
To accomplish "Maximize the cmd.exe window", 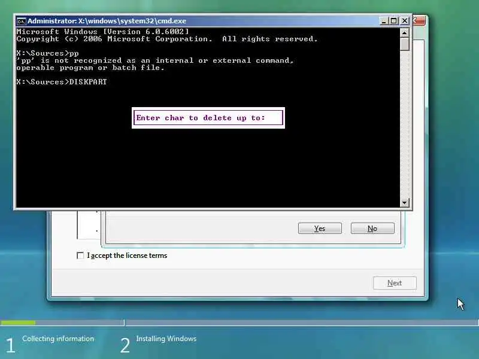I will 394,21.
